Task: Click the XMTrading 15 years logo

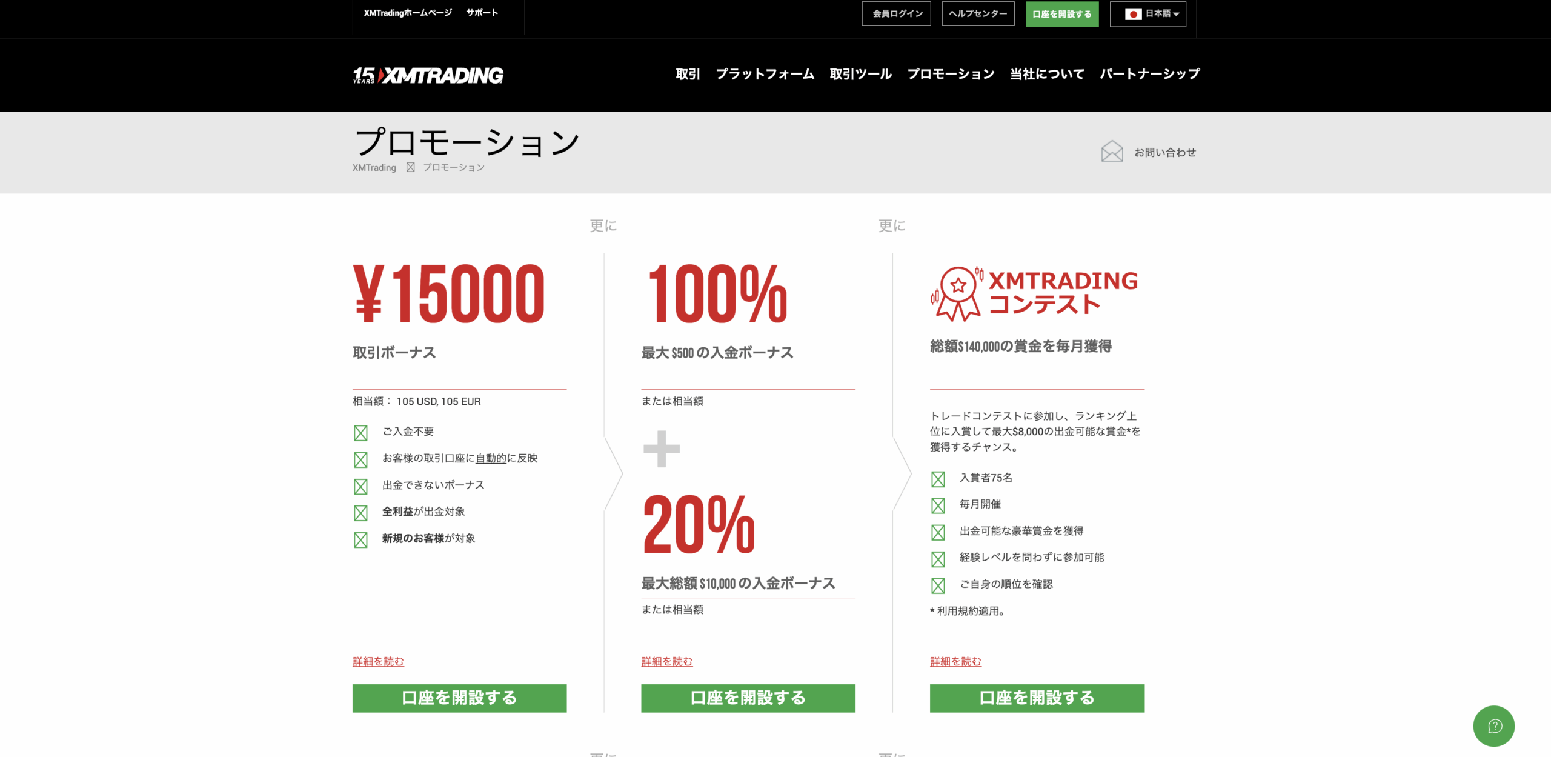Action: click(x=428, y=75)
